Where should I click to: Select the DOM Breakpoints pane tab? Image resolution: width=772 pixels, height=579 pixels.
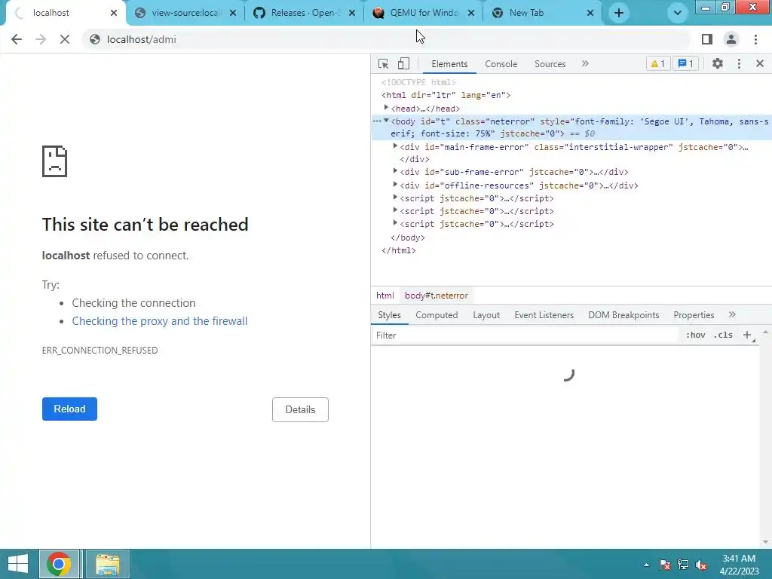[x=623, y=315]
